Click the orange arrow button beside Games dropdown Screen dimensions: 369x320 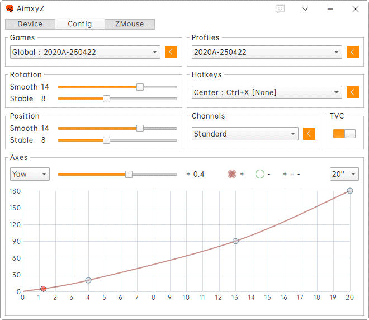click(x=171, y=52)
